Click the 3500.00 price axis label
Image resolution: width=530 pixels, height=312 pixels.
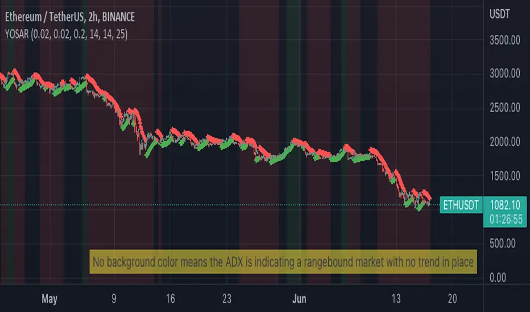(505, 40)
